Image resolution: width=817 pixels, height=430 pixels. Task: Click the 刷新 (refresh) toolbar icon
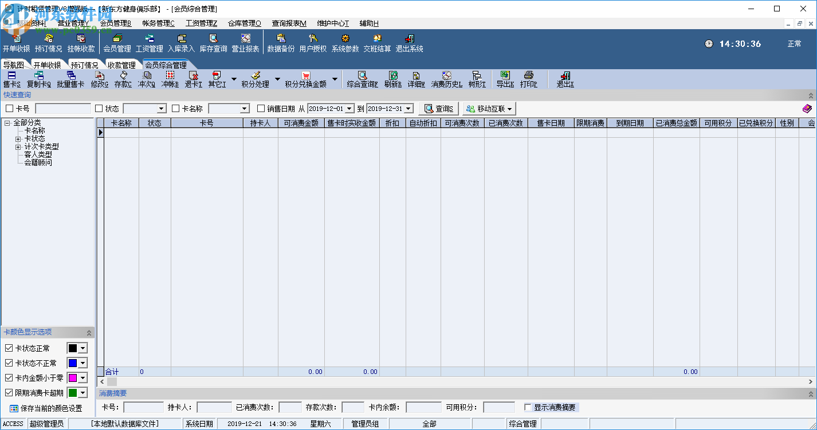(393, 79)
